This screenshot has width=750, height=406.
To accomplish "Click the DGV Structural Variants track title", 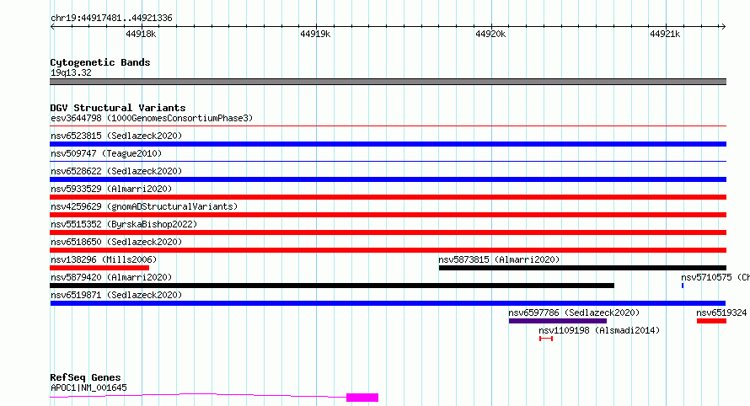I will pyautogui.click(x=118, y=108).
